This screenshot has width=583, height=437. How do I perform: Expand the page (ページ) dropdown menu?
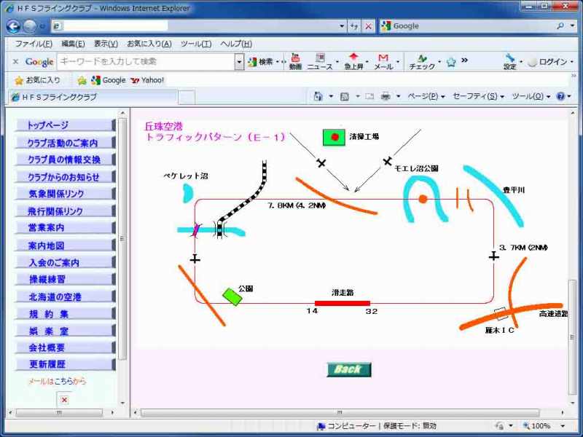tap(426, 96)
